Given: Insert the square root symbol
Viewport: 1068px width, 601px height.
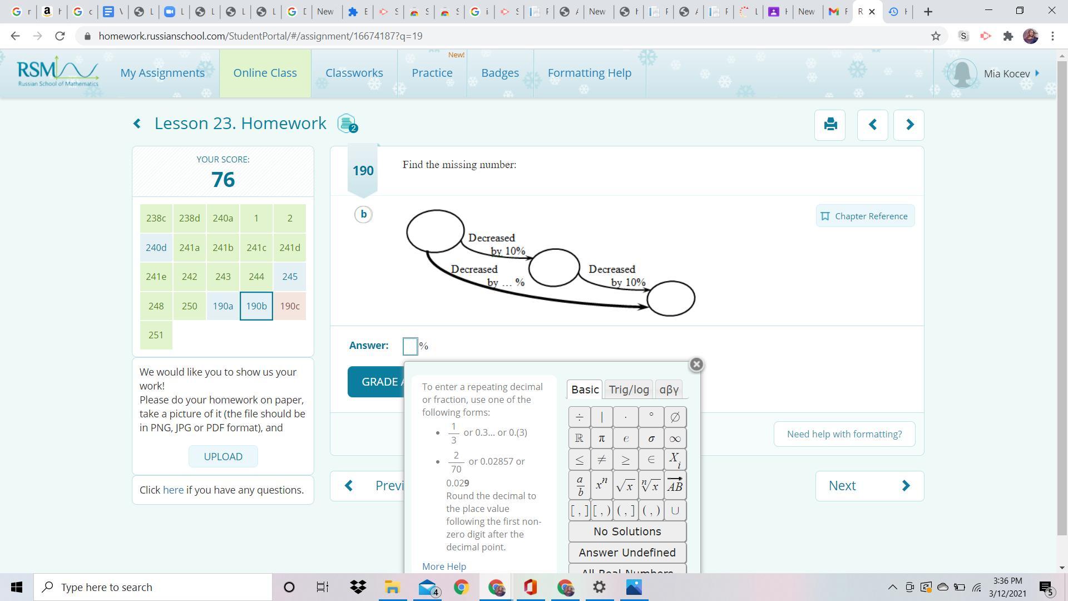Looking at the screenshot, I should [x=625, y=486].
